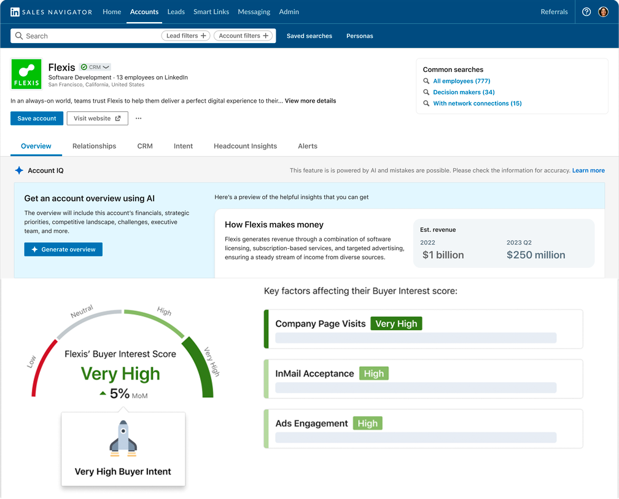This screenshot has width=619, height=499.
Task: Switch to the Headcount Insights tab
Action: point(245,146)
